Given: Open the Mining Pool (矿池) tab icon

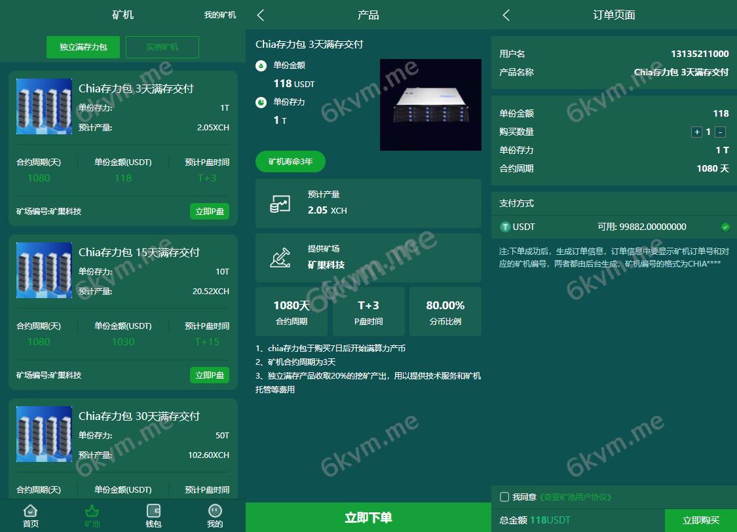Looking at the screenshot, I should (x=92, y=511).
